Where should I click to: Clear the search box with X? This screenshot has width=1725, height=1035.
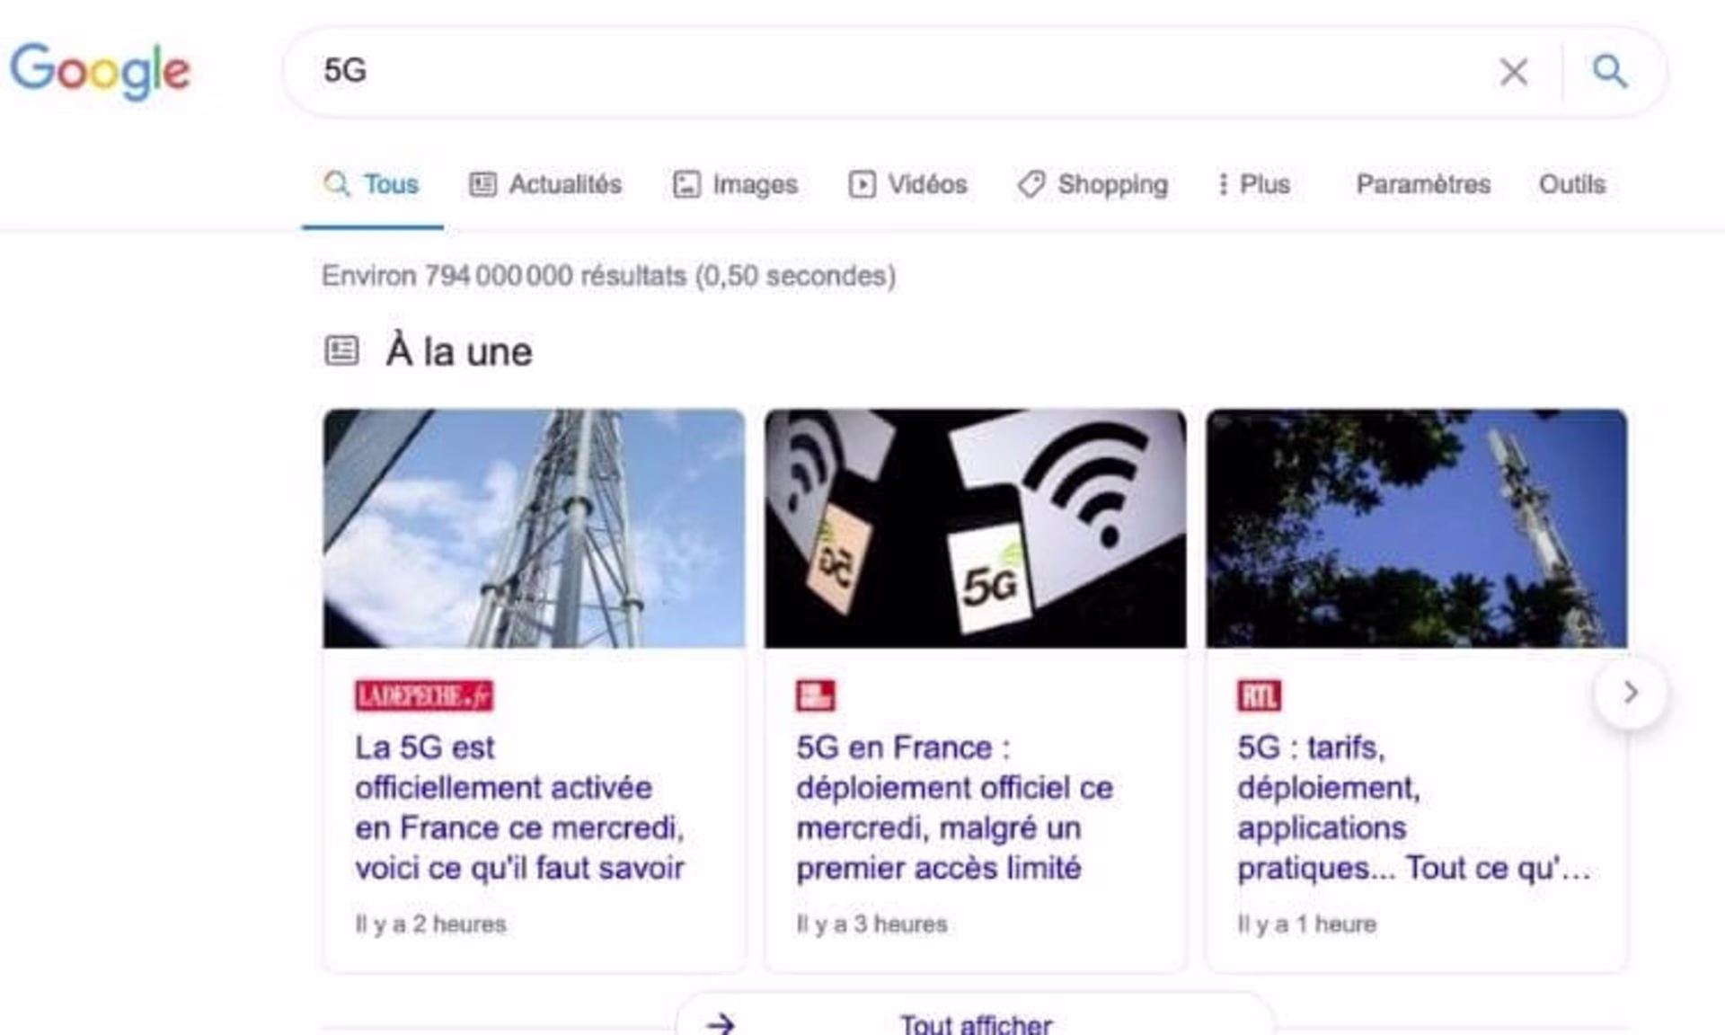coord(1513,72)
